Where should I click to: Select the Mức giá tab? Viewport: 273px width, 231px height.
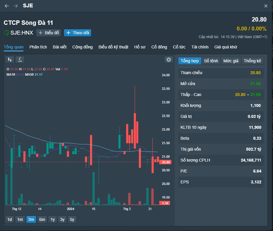(231, 61)
